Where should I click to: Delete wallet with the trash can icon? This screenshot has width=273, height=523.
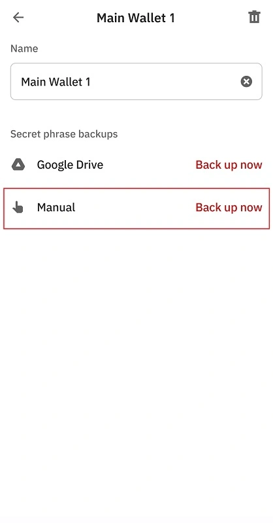254,17
